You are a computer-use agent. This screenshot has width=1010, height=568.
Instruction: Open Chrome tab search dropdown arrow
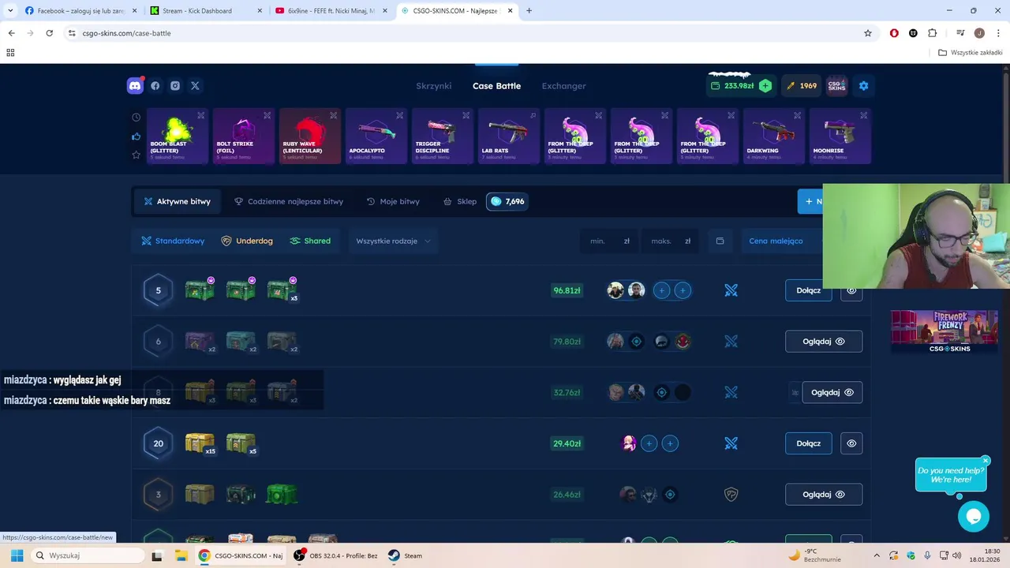10,10
